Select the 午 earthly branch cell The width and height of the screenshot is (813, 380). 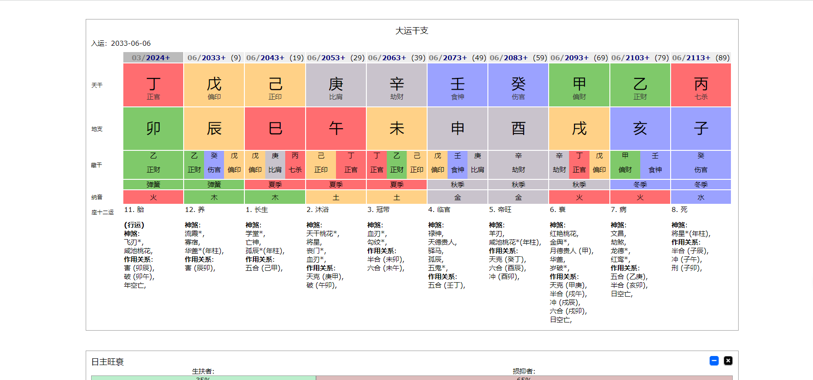[x=336, y=129]
